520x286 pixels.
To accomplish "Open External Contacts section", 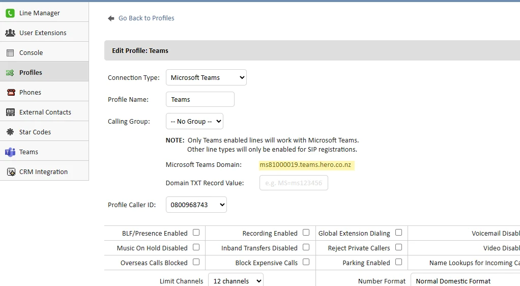I will click(44, 112).
